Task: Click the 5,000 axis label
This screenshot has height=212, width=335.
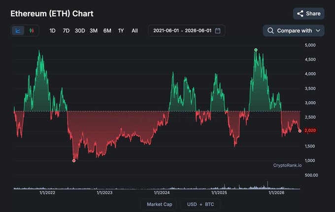Action: (x=310, y=45)
